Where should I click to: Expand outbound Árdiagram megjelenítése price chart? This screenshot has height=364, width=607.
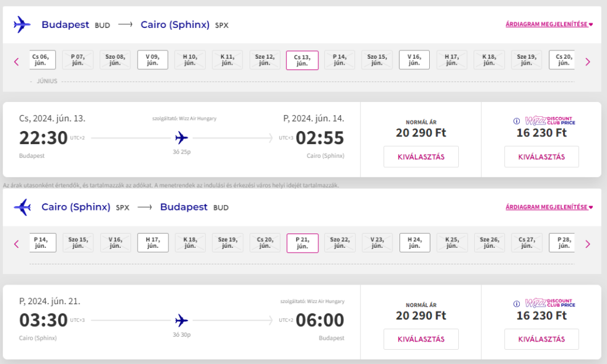click(549, 24)
